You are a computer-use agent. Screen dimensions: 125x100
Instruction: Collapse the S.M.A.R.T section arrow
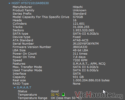click(14, 88)
